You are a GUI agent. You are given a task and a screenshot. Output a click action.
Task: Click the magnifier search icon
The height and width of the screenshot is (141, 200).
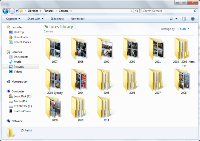195,11
